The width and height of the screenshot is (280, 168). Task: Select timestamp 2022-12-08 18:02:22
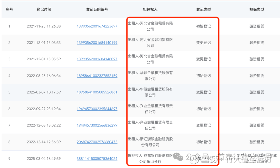[44, 125]
